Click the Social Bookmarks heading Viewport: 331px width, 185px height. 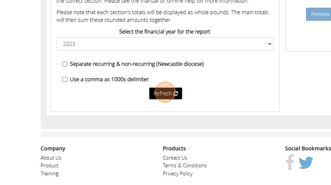click(308, 148)
